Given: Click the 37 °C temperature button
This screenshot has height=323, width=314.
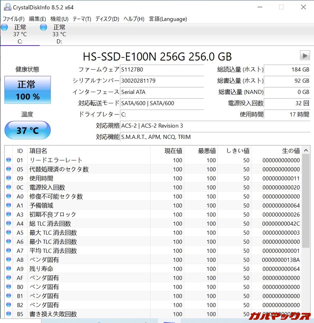Looking at the screenshot, I should coord(27,130).
